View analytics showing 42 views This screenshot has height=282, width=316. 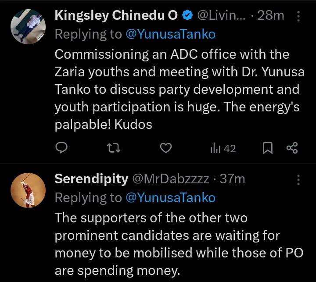pyautogui.click(x=223, y=149)
